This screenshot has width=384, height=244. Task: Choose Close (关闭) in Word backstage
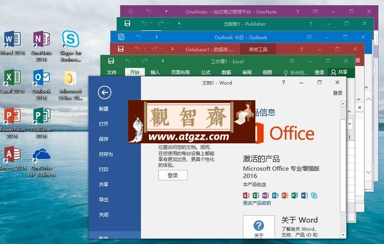point(104,215)
